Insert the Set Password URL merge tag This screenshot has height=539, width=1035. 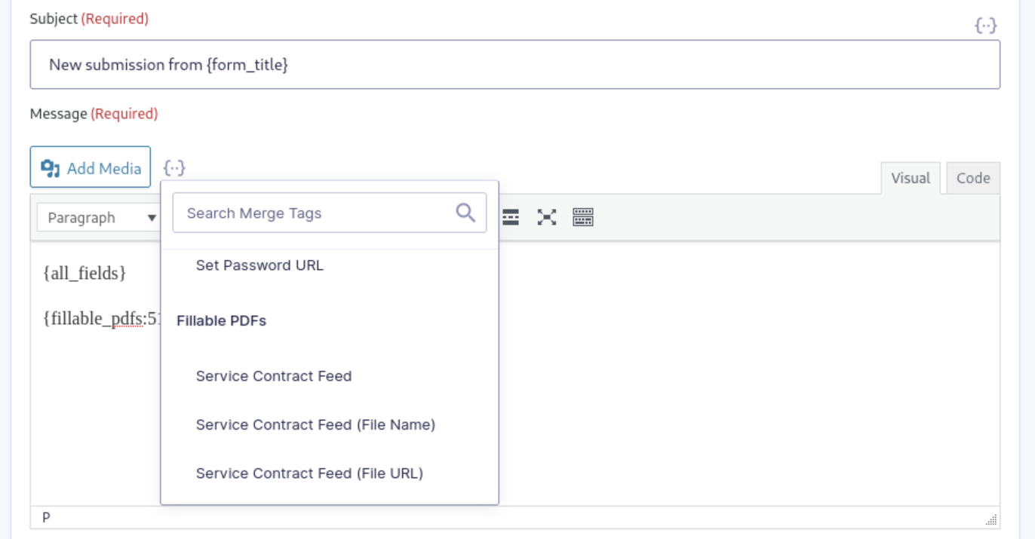click(x=260, y=265)
